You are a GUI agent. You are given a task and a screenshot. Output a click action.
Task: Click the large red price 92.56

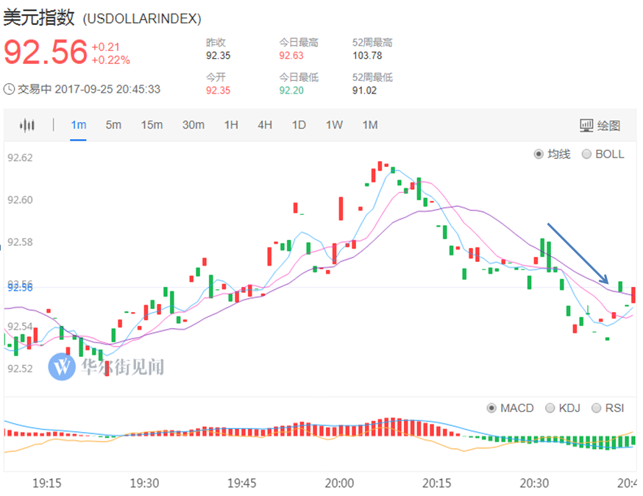(44, 53)
